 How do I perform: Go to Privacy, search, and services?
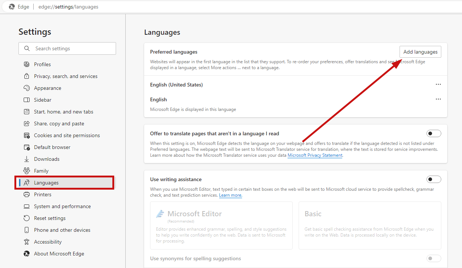tap(65, 76)
